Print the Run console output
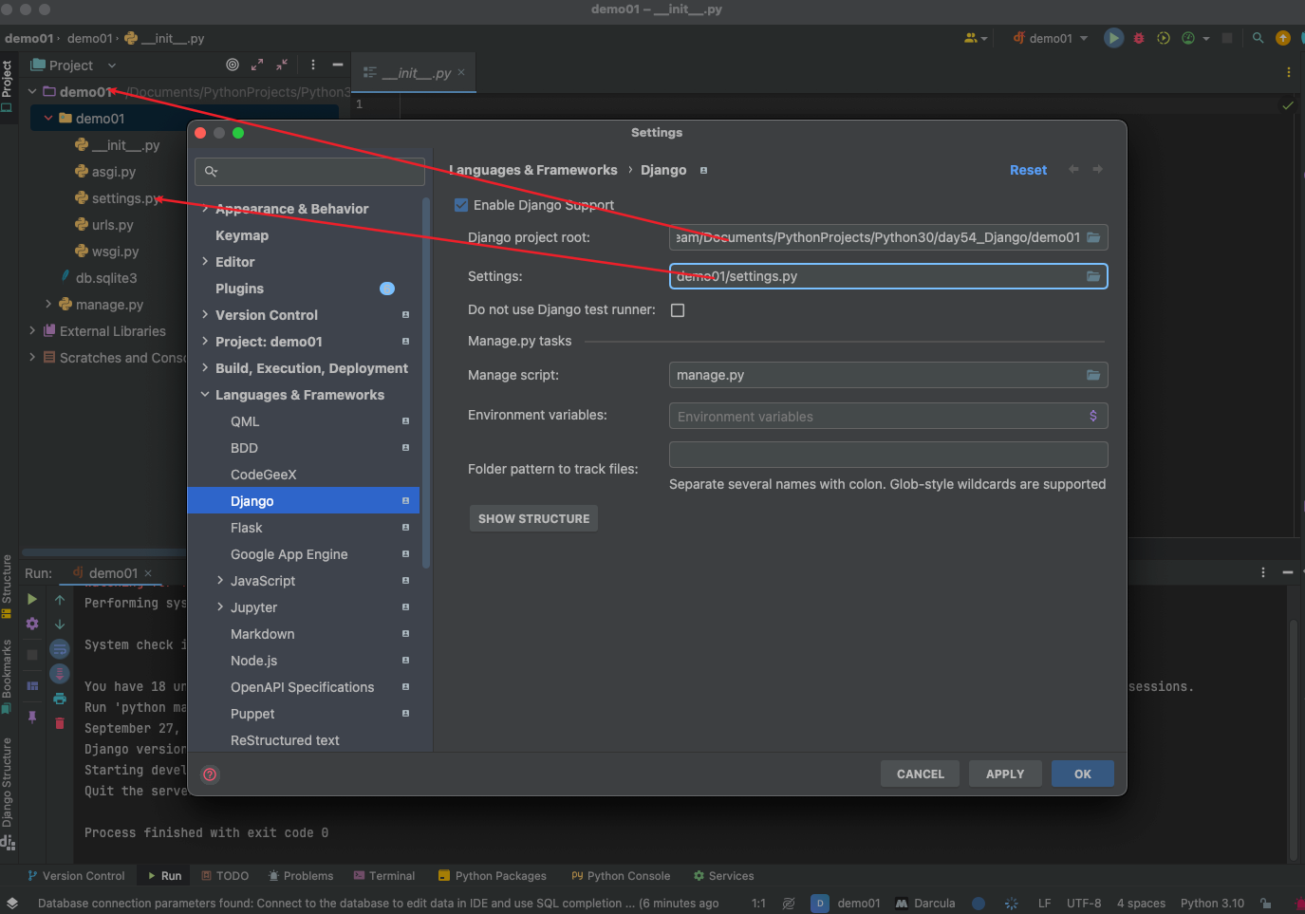The image size is (1305, 914). [x=60, y=699]
